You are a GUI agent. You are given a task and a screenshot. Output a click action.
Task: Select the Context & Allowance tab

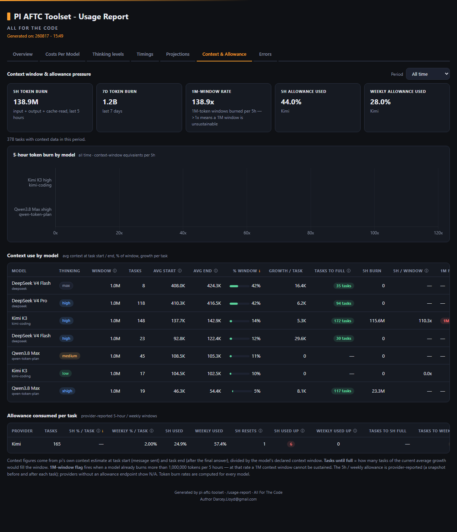pos(224,54)
